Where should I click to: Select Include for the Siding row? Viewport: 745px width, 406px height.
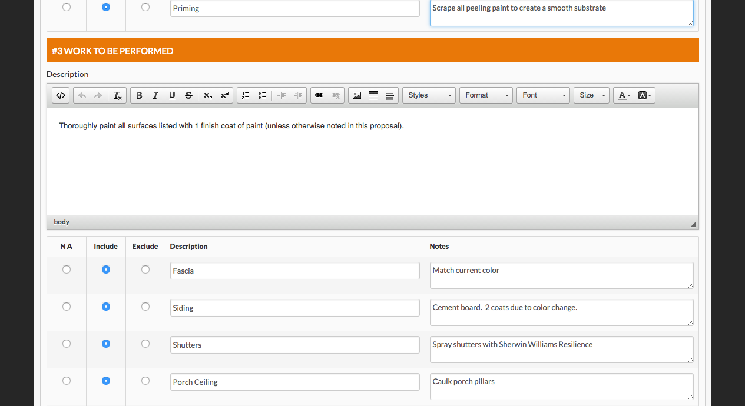pyautogui.click(x=106, y=307)
